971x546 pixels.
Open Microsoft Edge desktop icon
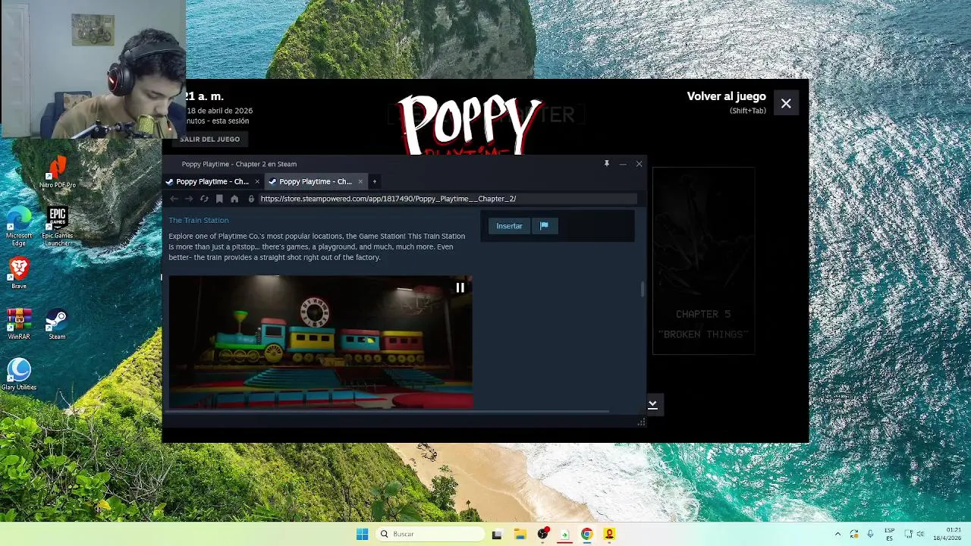point(19,226)
